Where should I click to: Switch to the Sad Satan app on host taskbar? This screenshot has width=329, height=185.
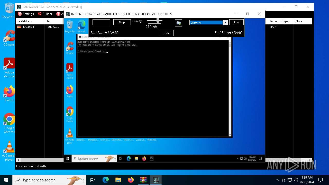pos(156,180)
